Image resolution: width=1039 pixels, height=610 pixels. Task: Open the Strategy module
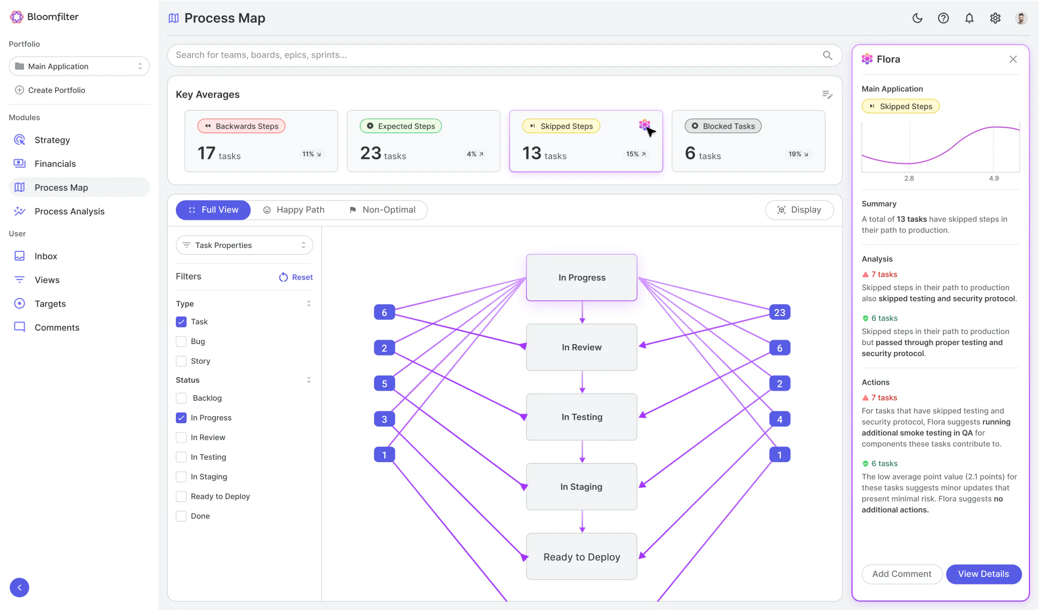coord(79,140)
